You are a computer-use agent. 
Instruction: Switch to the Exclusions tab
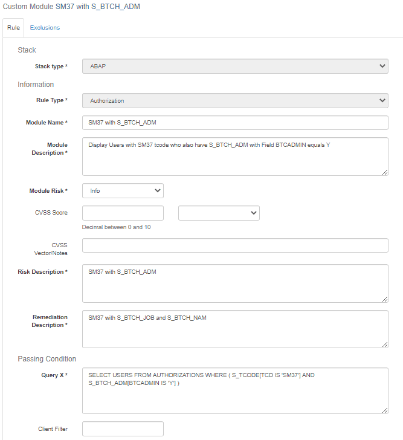[x=45, y=28]
